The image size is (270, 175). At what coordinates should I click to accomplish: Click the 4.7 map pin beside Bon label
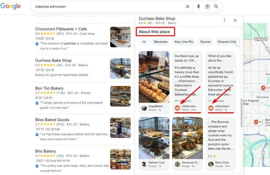click(259, 122)
